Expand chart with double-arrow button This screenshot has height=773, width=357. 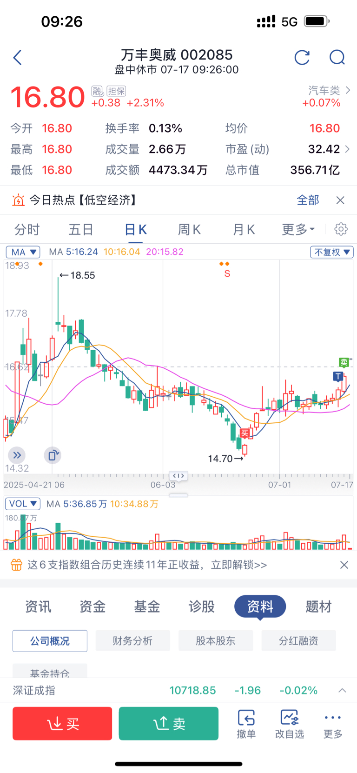[x=17, y=455]
